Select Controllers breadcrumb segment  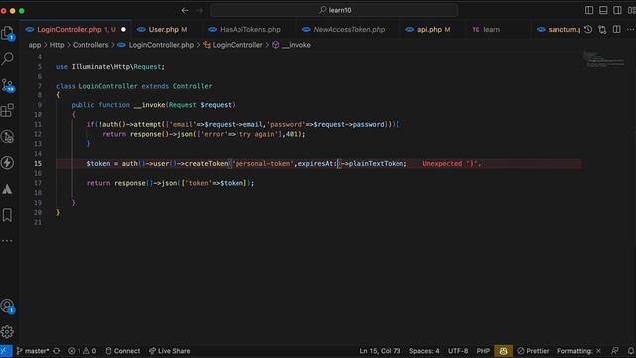click(x=90, y=45)
